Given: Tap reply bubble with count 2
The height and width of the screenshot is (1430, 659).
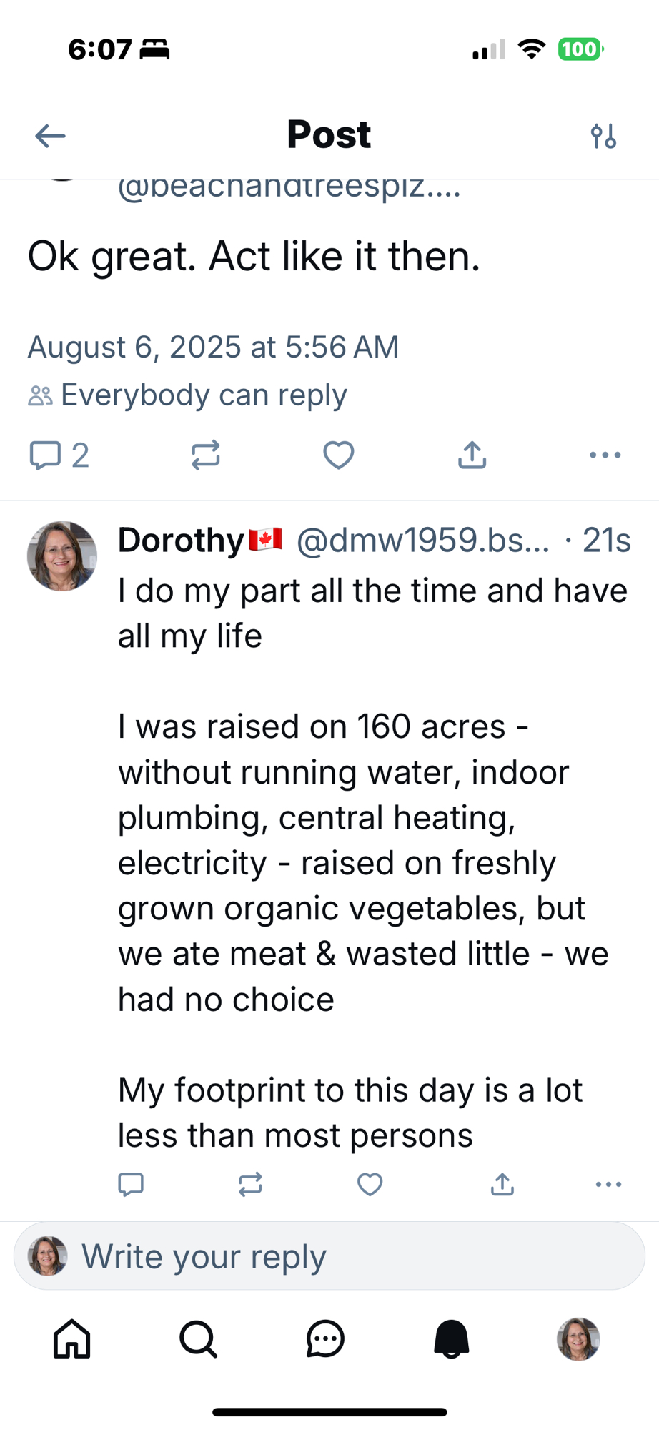Looking at the screenshot, I should 59,455.
